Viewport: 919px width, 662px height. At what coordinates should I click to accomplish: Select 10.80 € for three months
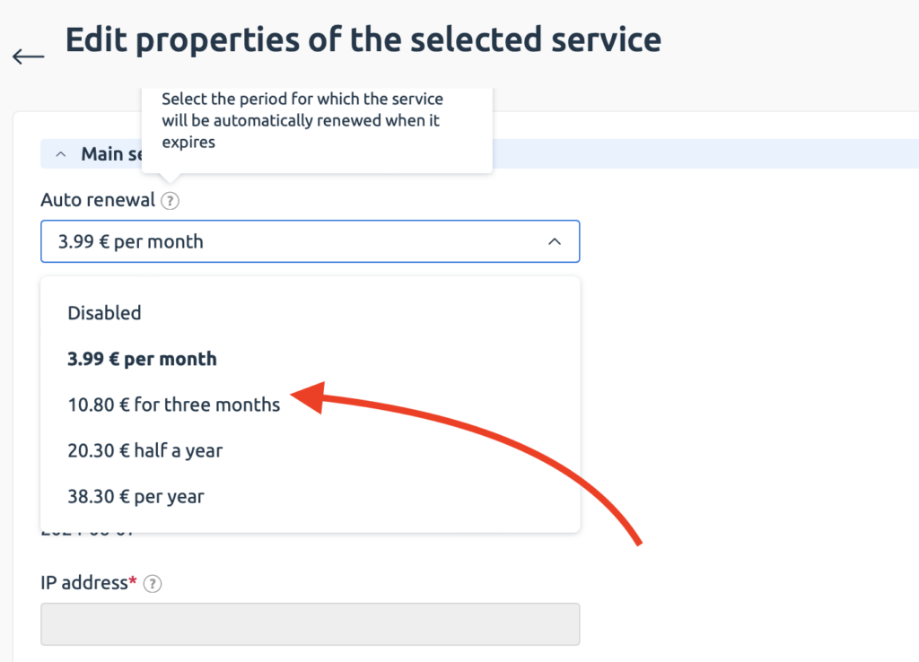point(173,405)
